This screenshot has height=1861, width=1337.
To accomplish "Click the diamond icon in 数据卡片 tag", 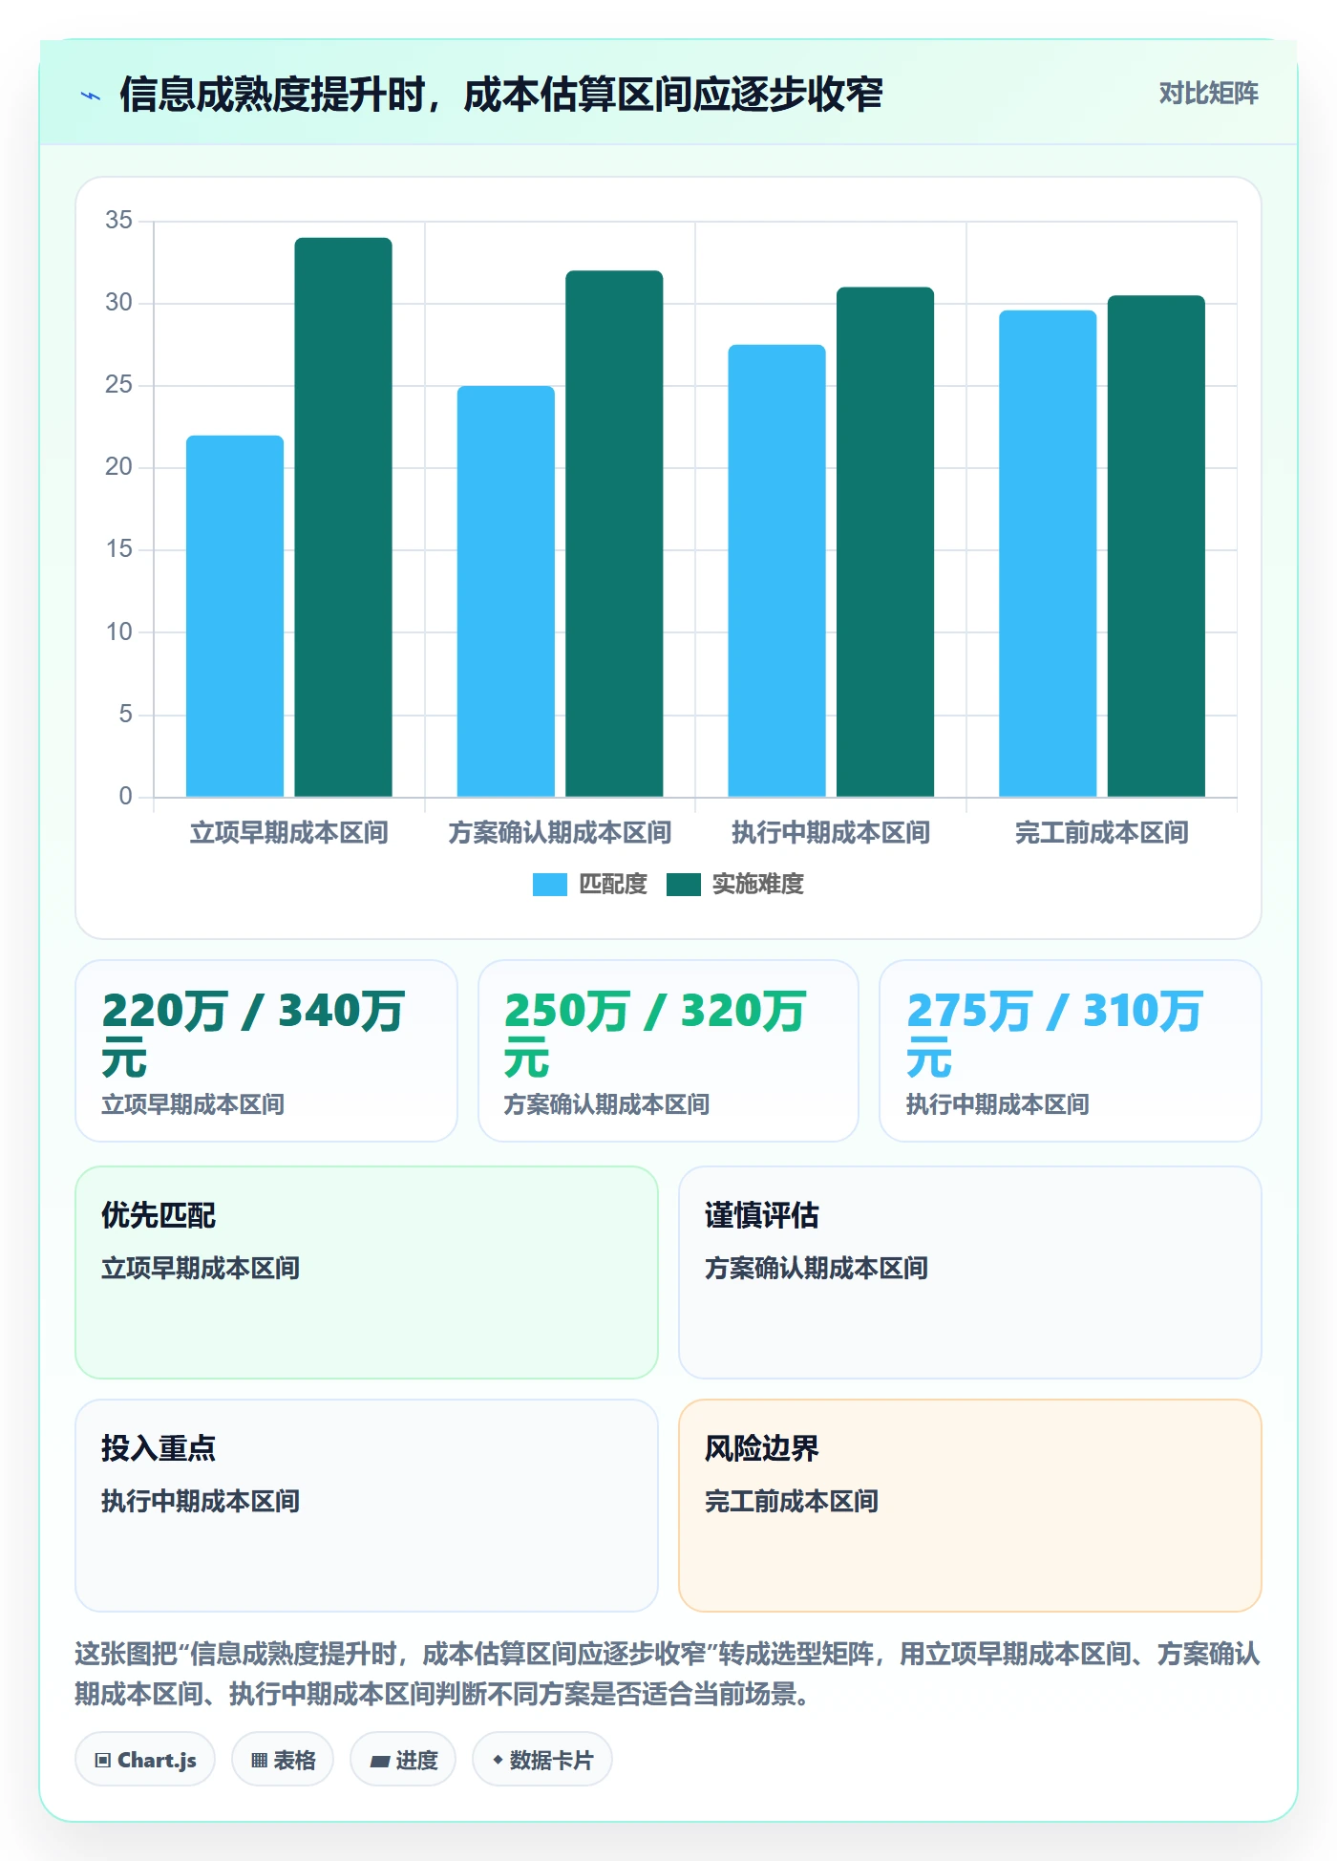I will (498, 1760).
